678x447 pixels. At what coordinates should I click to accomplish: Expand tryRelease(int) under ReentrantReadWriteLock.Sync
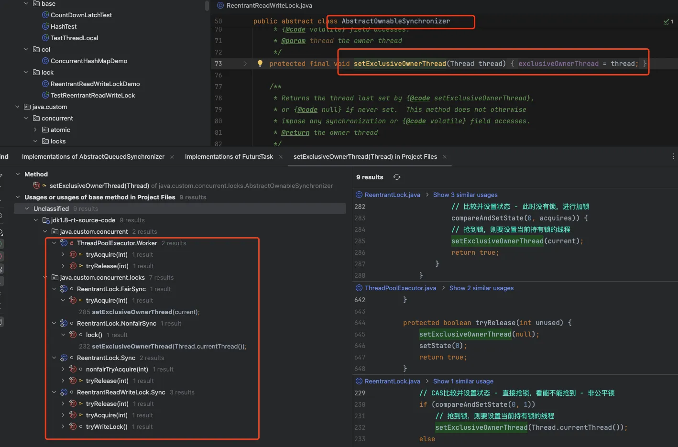coord(63,403)
